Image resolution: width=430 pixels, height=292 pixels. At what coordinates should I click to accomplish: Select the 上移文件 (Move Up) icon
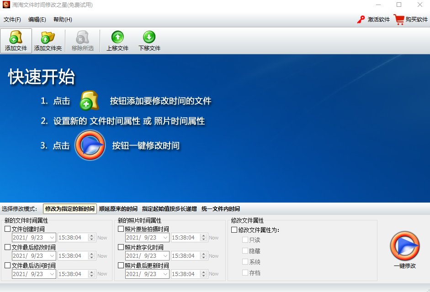pyautogui.click(x=118, y=41)
